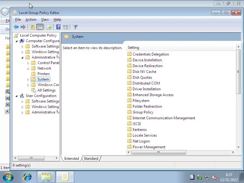Viewport: 244px width, 183px height.
Task: Collapse Administrative Templates under Computer Configuration
Action: (x=22, y=58)
